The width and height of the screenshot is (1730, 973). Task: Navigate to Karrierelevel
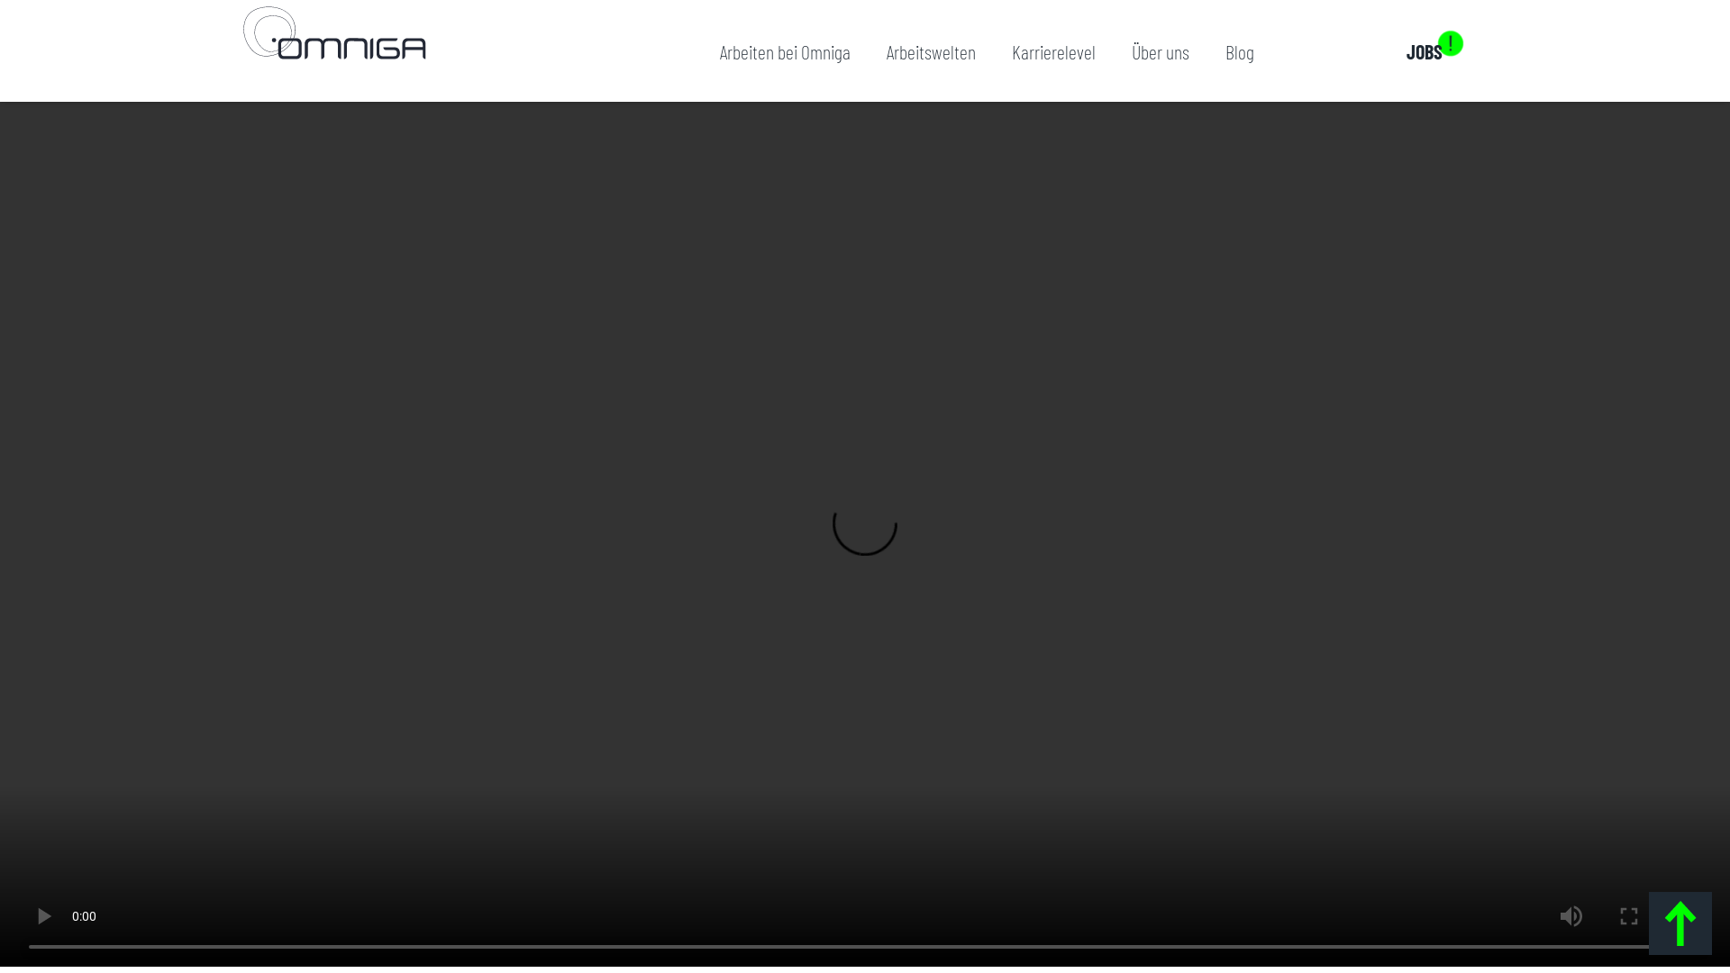pyautogui.click(x=1053, y=51)
